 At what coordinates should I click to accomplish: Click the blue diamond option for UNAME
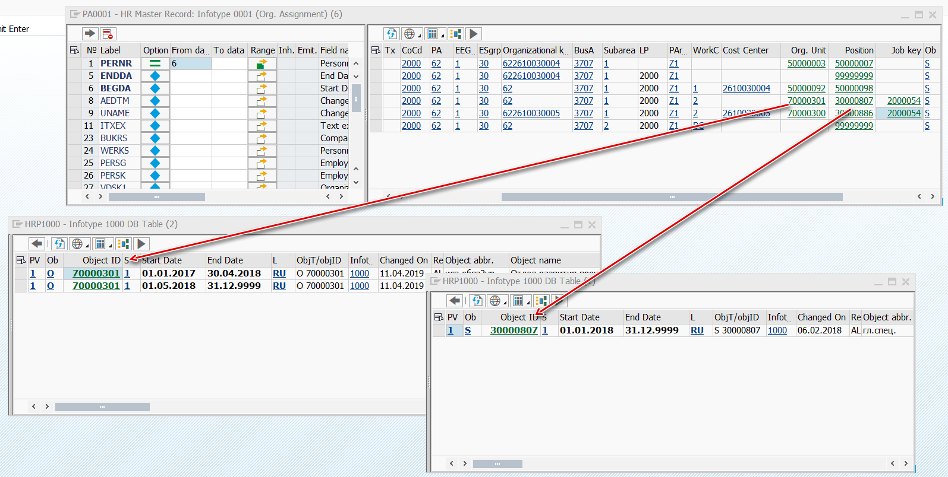(155, 113)
